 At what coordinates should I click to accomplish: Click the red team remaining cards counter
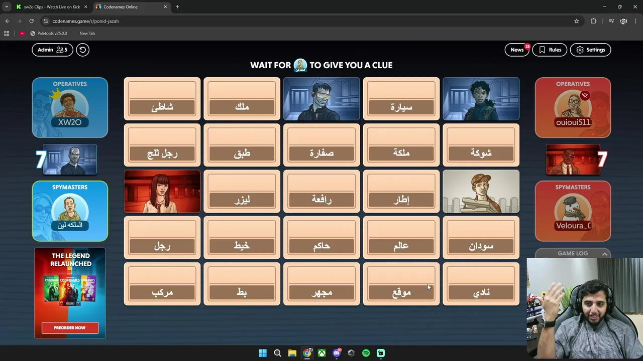pyautogui.click(x=577, y=159)
